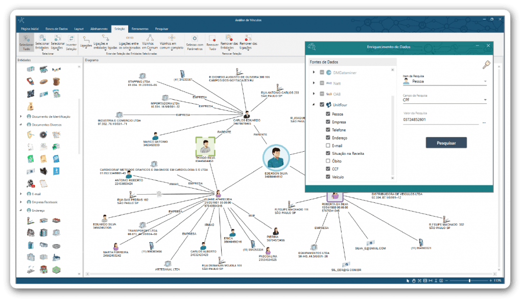Click the hand pan tool in status bar
This screenshot has width=523, height=302.
click(x=414, y=281)
